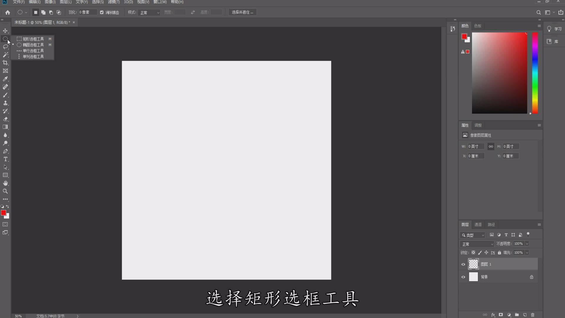Select the Lasso tool
Screen dimensions: 565x318
pos(5,47)
